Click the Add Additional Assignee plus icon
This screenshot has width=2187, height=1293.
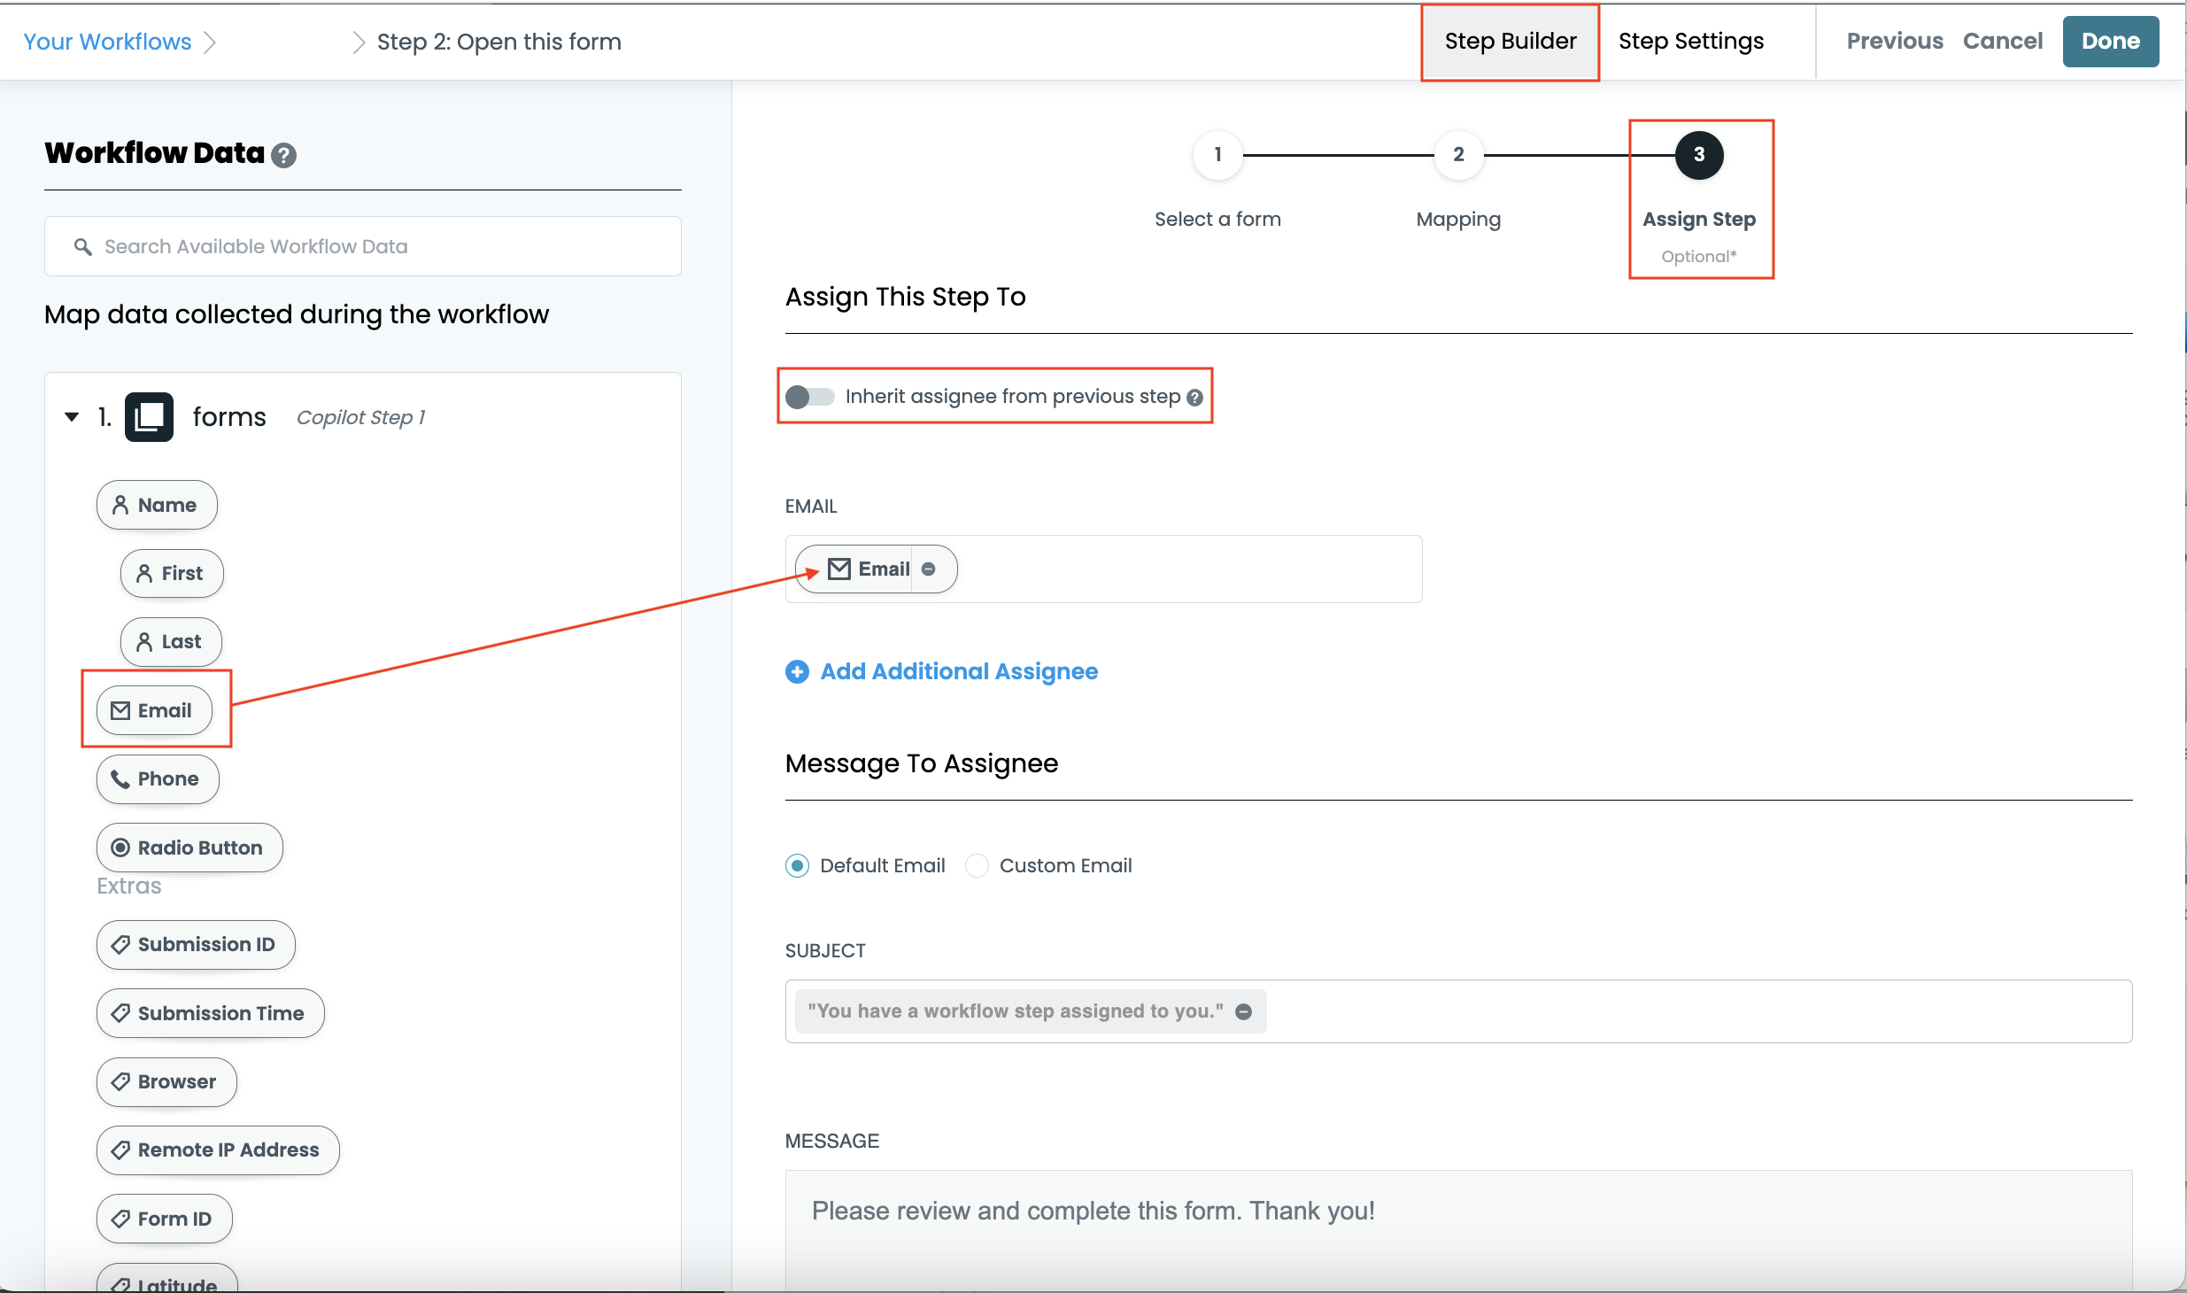click(797, 671)
